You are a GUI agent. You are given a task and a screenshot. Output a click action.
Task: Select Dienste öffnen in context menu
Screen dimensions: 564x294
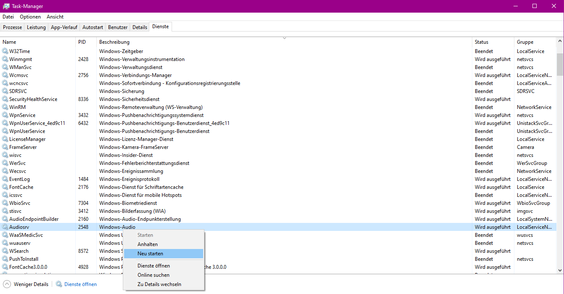pyautogui.click(x=164, y=266)
